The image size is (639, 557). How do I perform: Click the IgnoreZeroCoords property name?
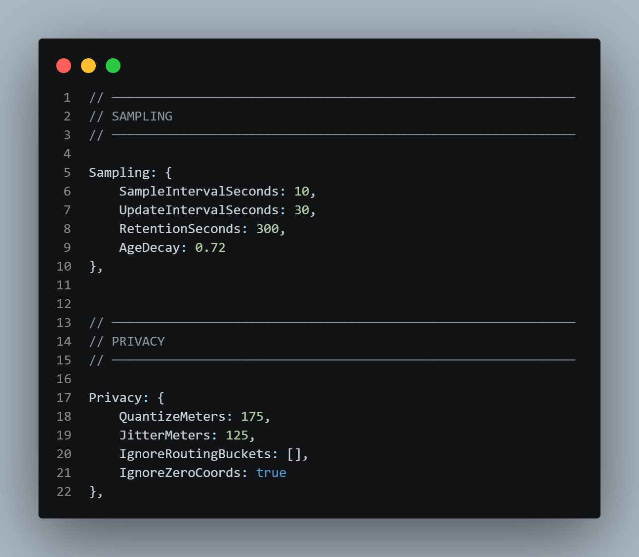point(180,473)
